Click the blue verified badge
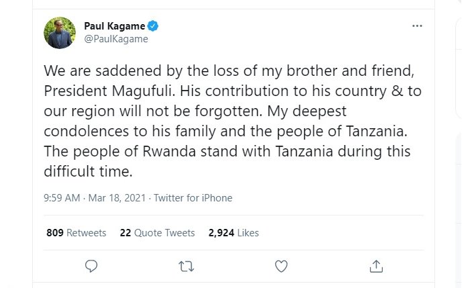Viewport: 470px width, 288px height. point(153,26)
